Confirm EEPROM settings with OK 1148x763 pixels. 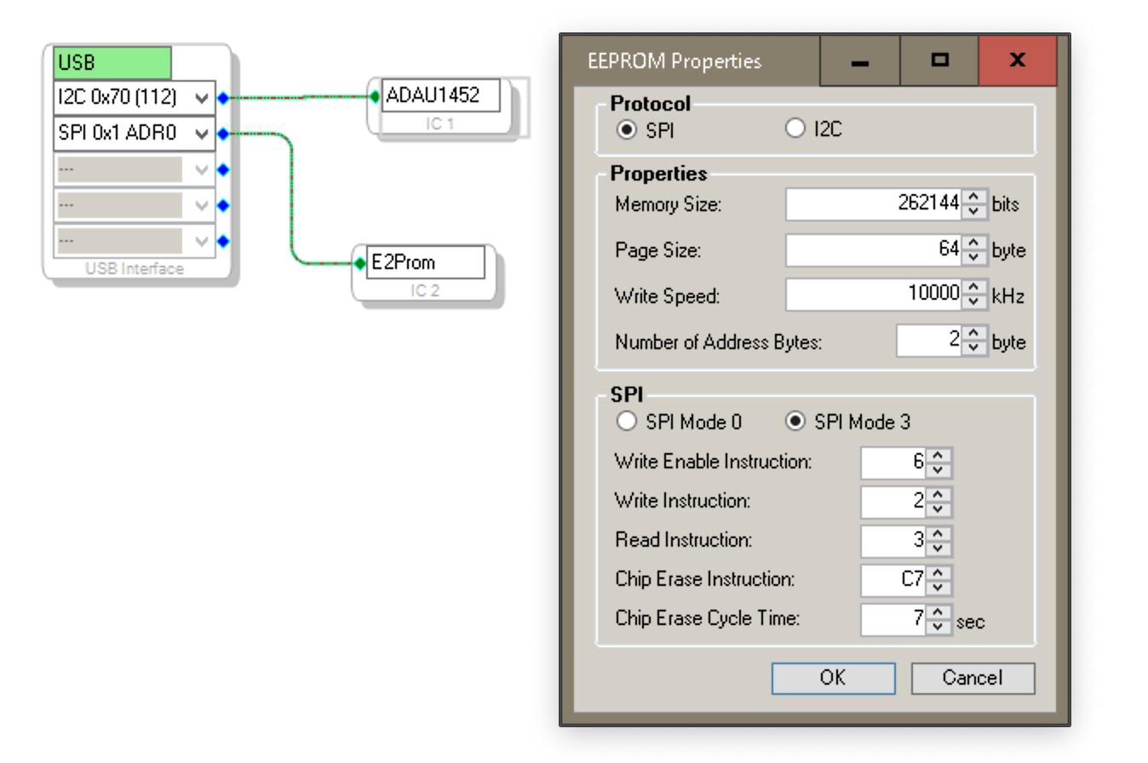click(x=833, y=678)
